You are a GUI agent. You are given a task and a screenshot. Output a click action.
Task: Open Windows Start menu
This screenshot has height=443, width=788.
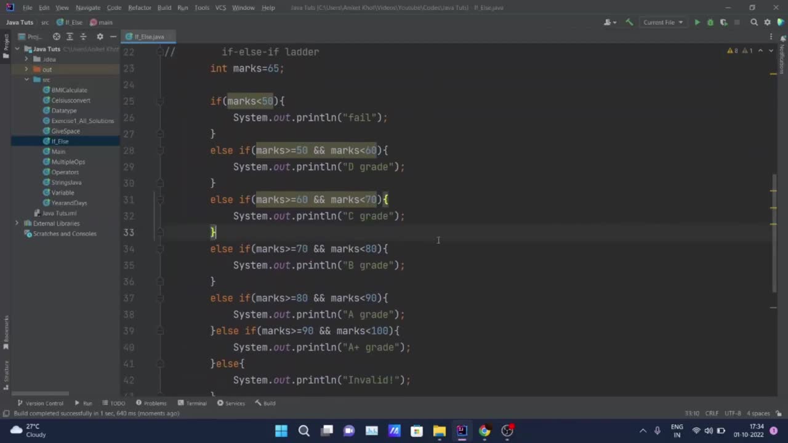[x=281, y=431]
